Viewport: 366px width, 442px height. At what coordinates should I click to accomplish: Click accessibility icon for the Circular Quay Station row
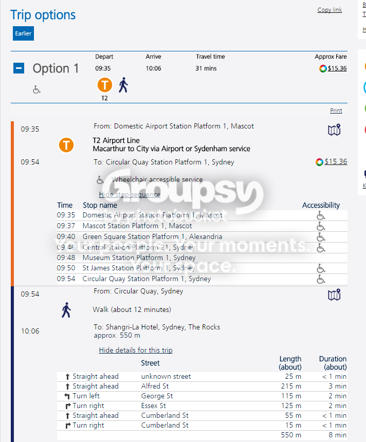321,279
